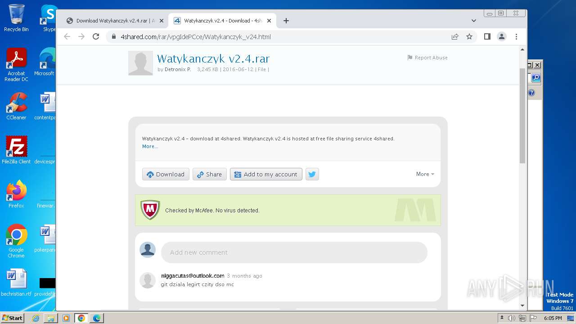This screenshot has width=576, height=324.
Task: Open Detronix P. uploader profile
Action: 178,69
